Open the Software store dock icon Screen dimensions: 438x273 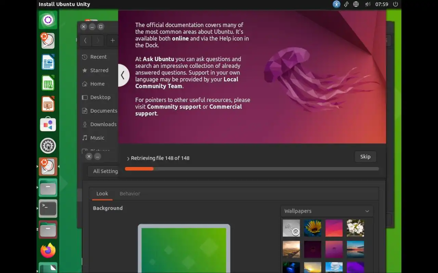(x=48, y=125)
